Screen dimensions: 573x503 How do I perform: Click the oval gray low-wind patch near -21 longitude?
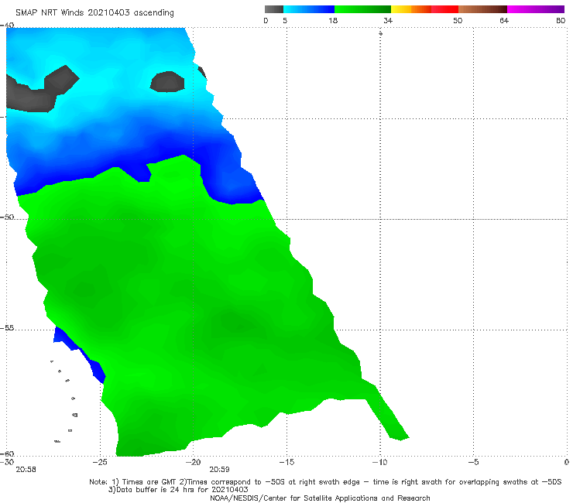(167, 82)
